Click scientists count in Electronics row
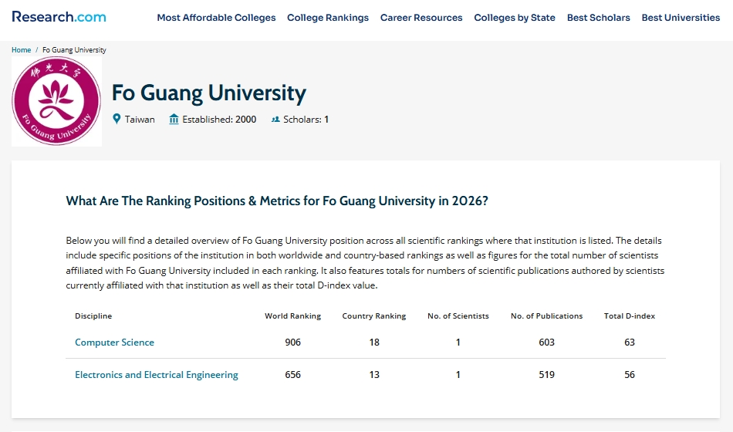The width and height of the screenshot is (733, 432). point(458,374)
